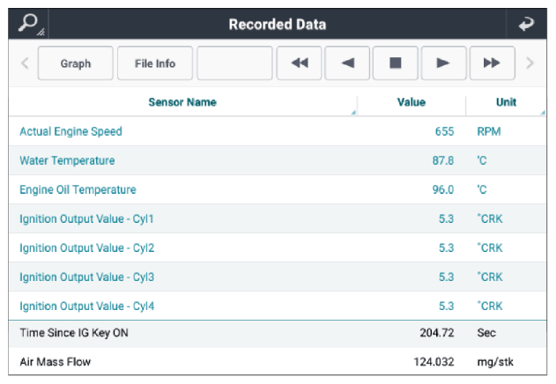Click the Unit column header
556x384 pixels.
[506, 102]
